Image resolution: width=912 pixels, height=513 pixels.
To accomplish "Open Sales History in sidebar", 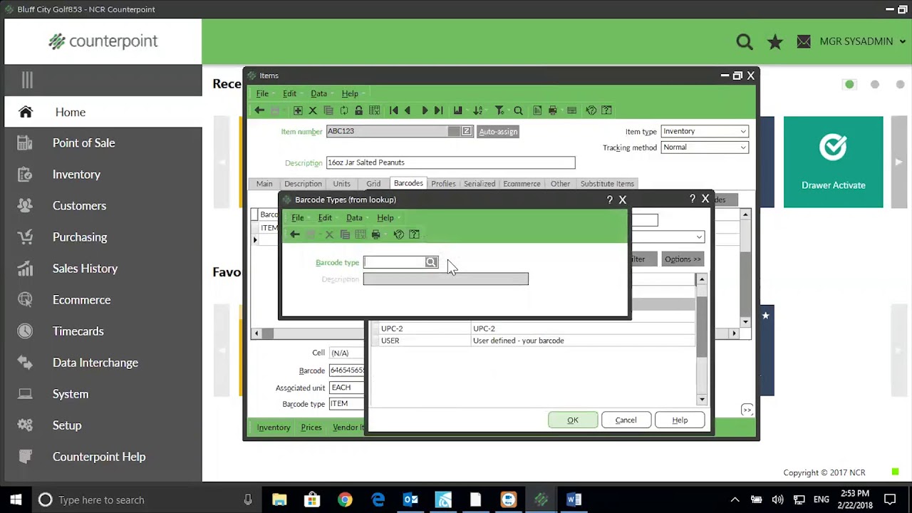I will click(x=85, y=269).
